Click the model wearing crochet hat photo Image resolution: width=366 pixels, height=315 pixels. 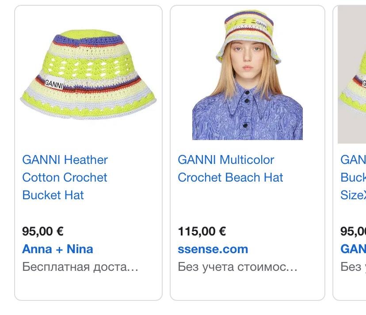[x=248, y=75]
